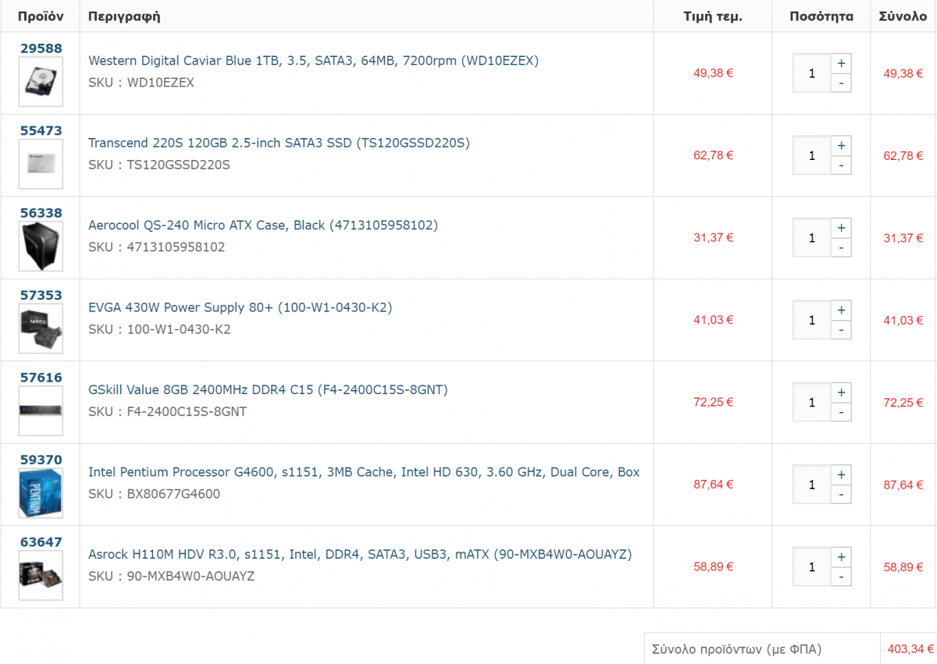Open Aerocool black case thumbnail
Screen dimensions: 937x664
pos(41,247)
